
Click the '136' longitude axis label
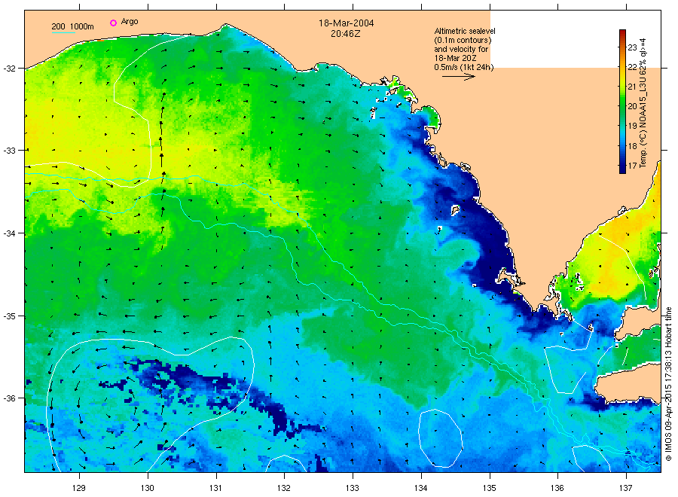[557, 488]
